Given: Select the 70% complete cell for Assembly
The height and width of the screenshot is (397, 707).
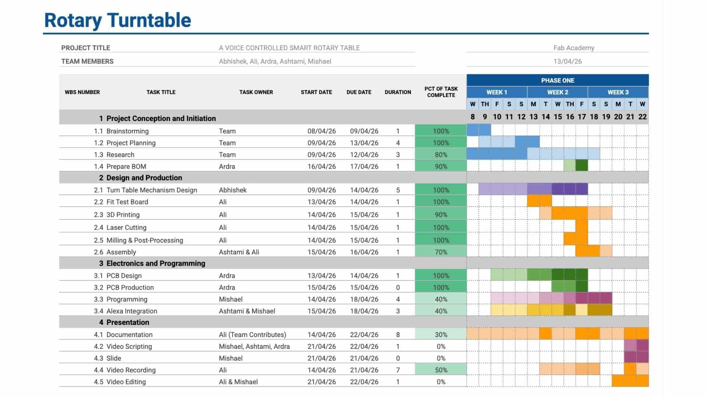Looking at the screenshot, I should [440, 252].
